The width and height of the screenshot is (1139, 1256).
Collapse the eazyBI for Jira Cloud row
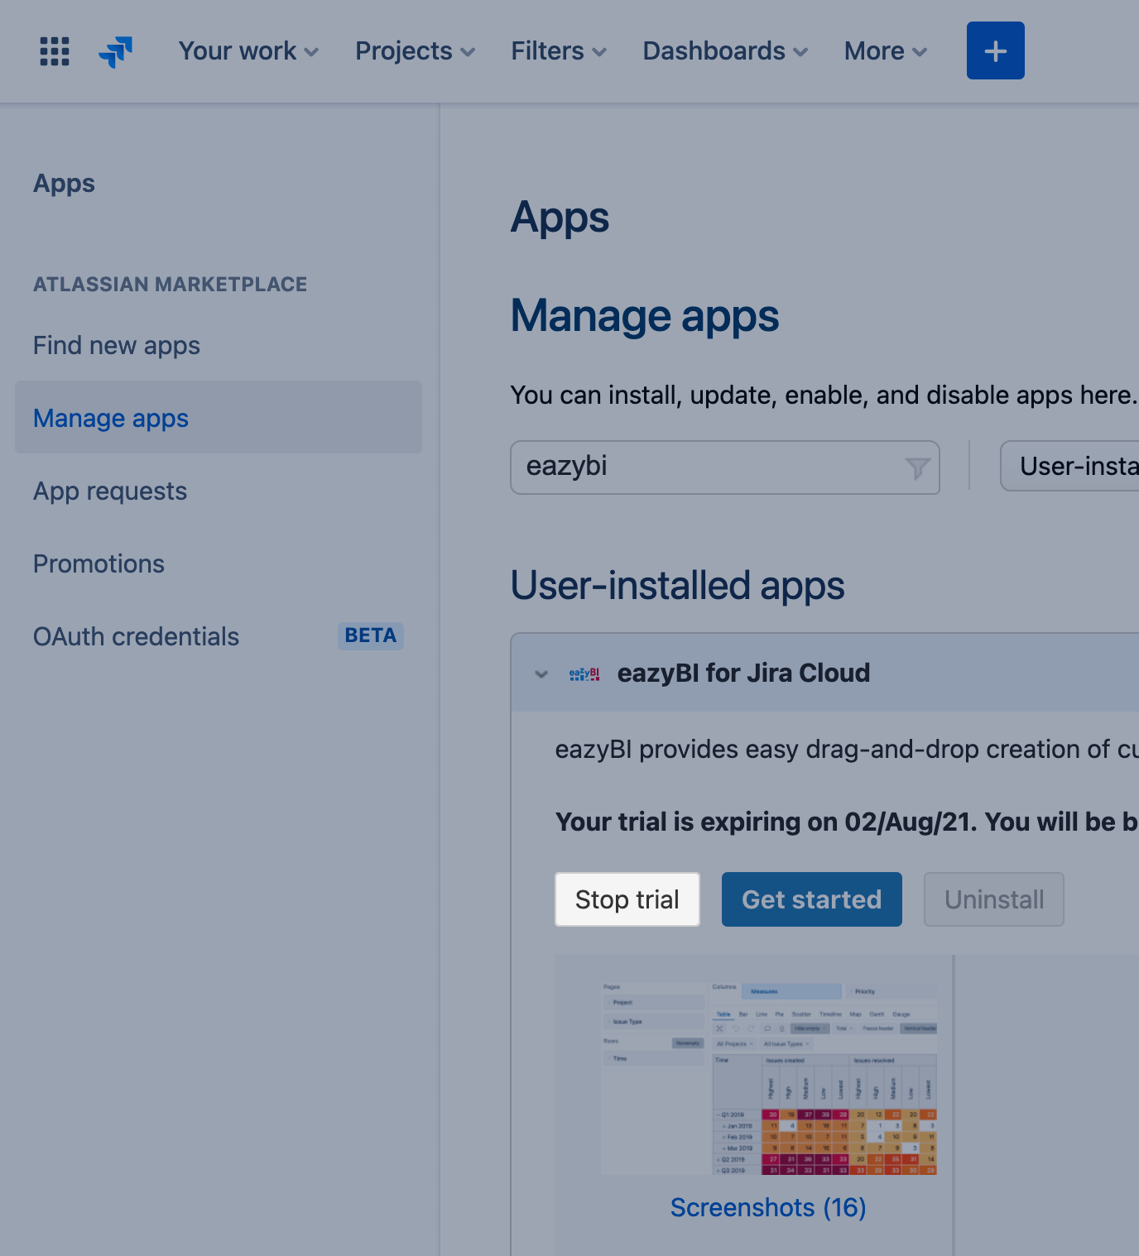[541, 674]
